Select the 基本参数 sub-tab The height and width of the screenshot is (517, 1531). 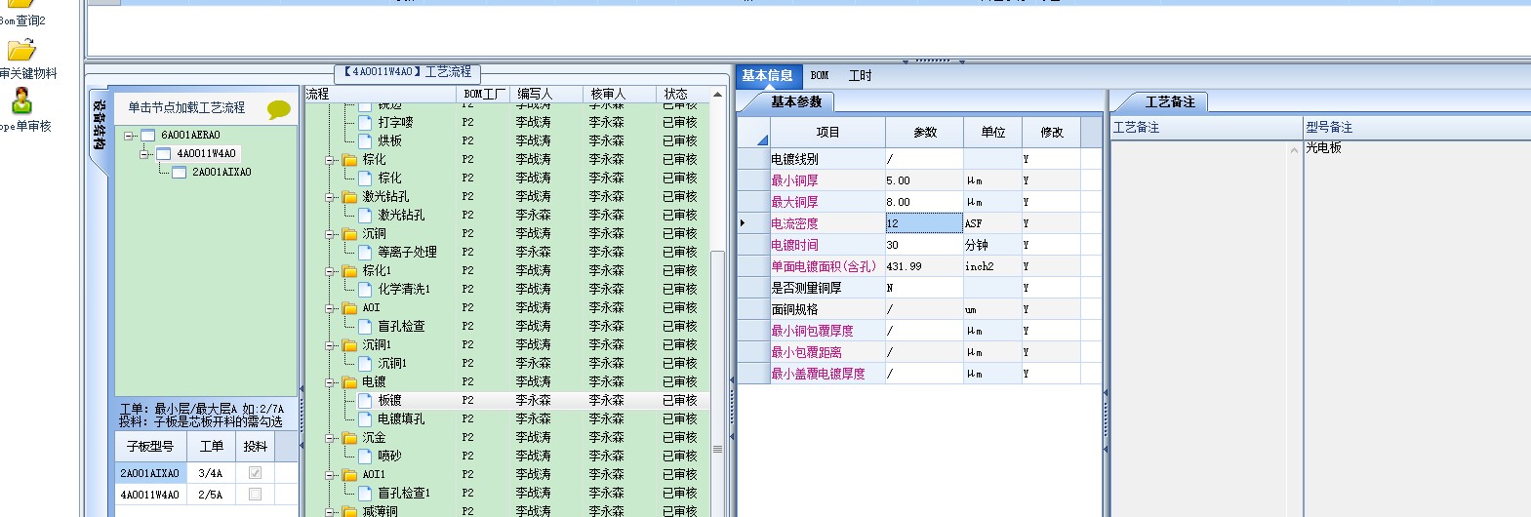796,101
